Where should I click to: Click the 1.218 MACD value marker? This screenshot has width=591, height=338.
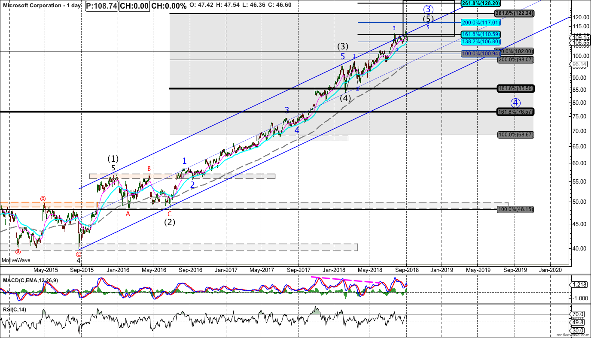[579, 284]
